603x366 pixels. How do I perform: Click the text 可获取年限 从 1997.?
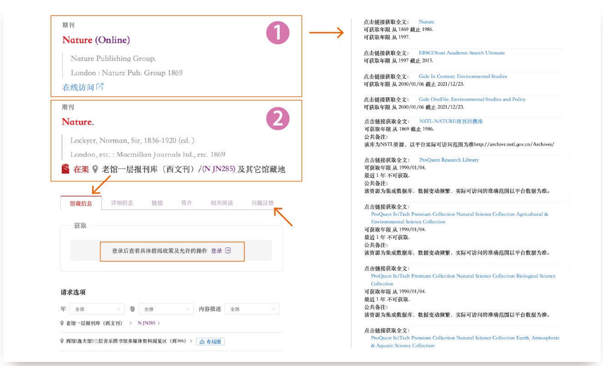tap(387, 37)
